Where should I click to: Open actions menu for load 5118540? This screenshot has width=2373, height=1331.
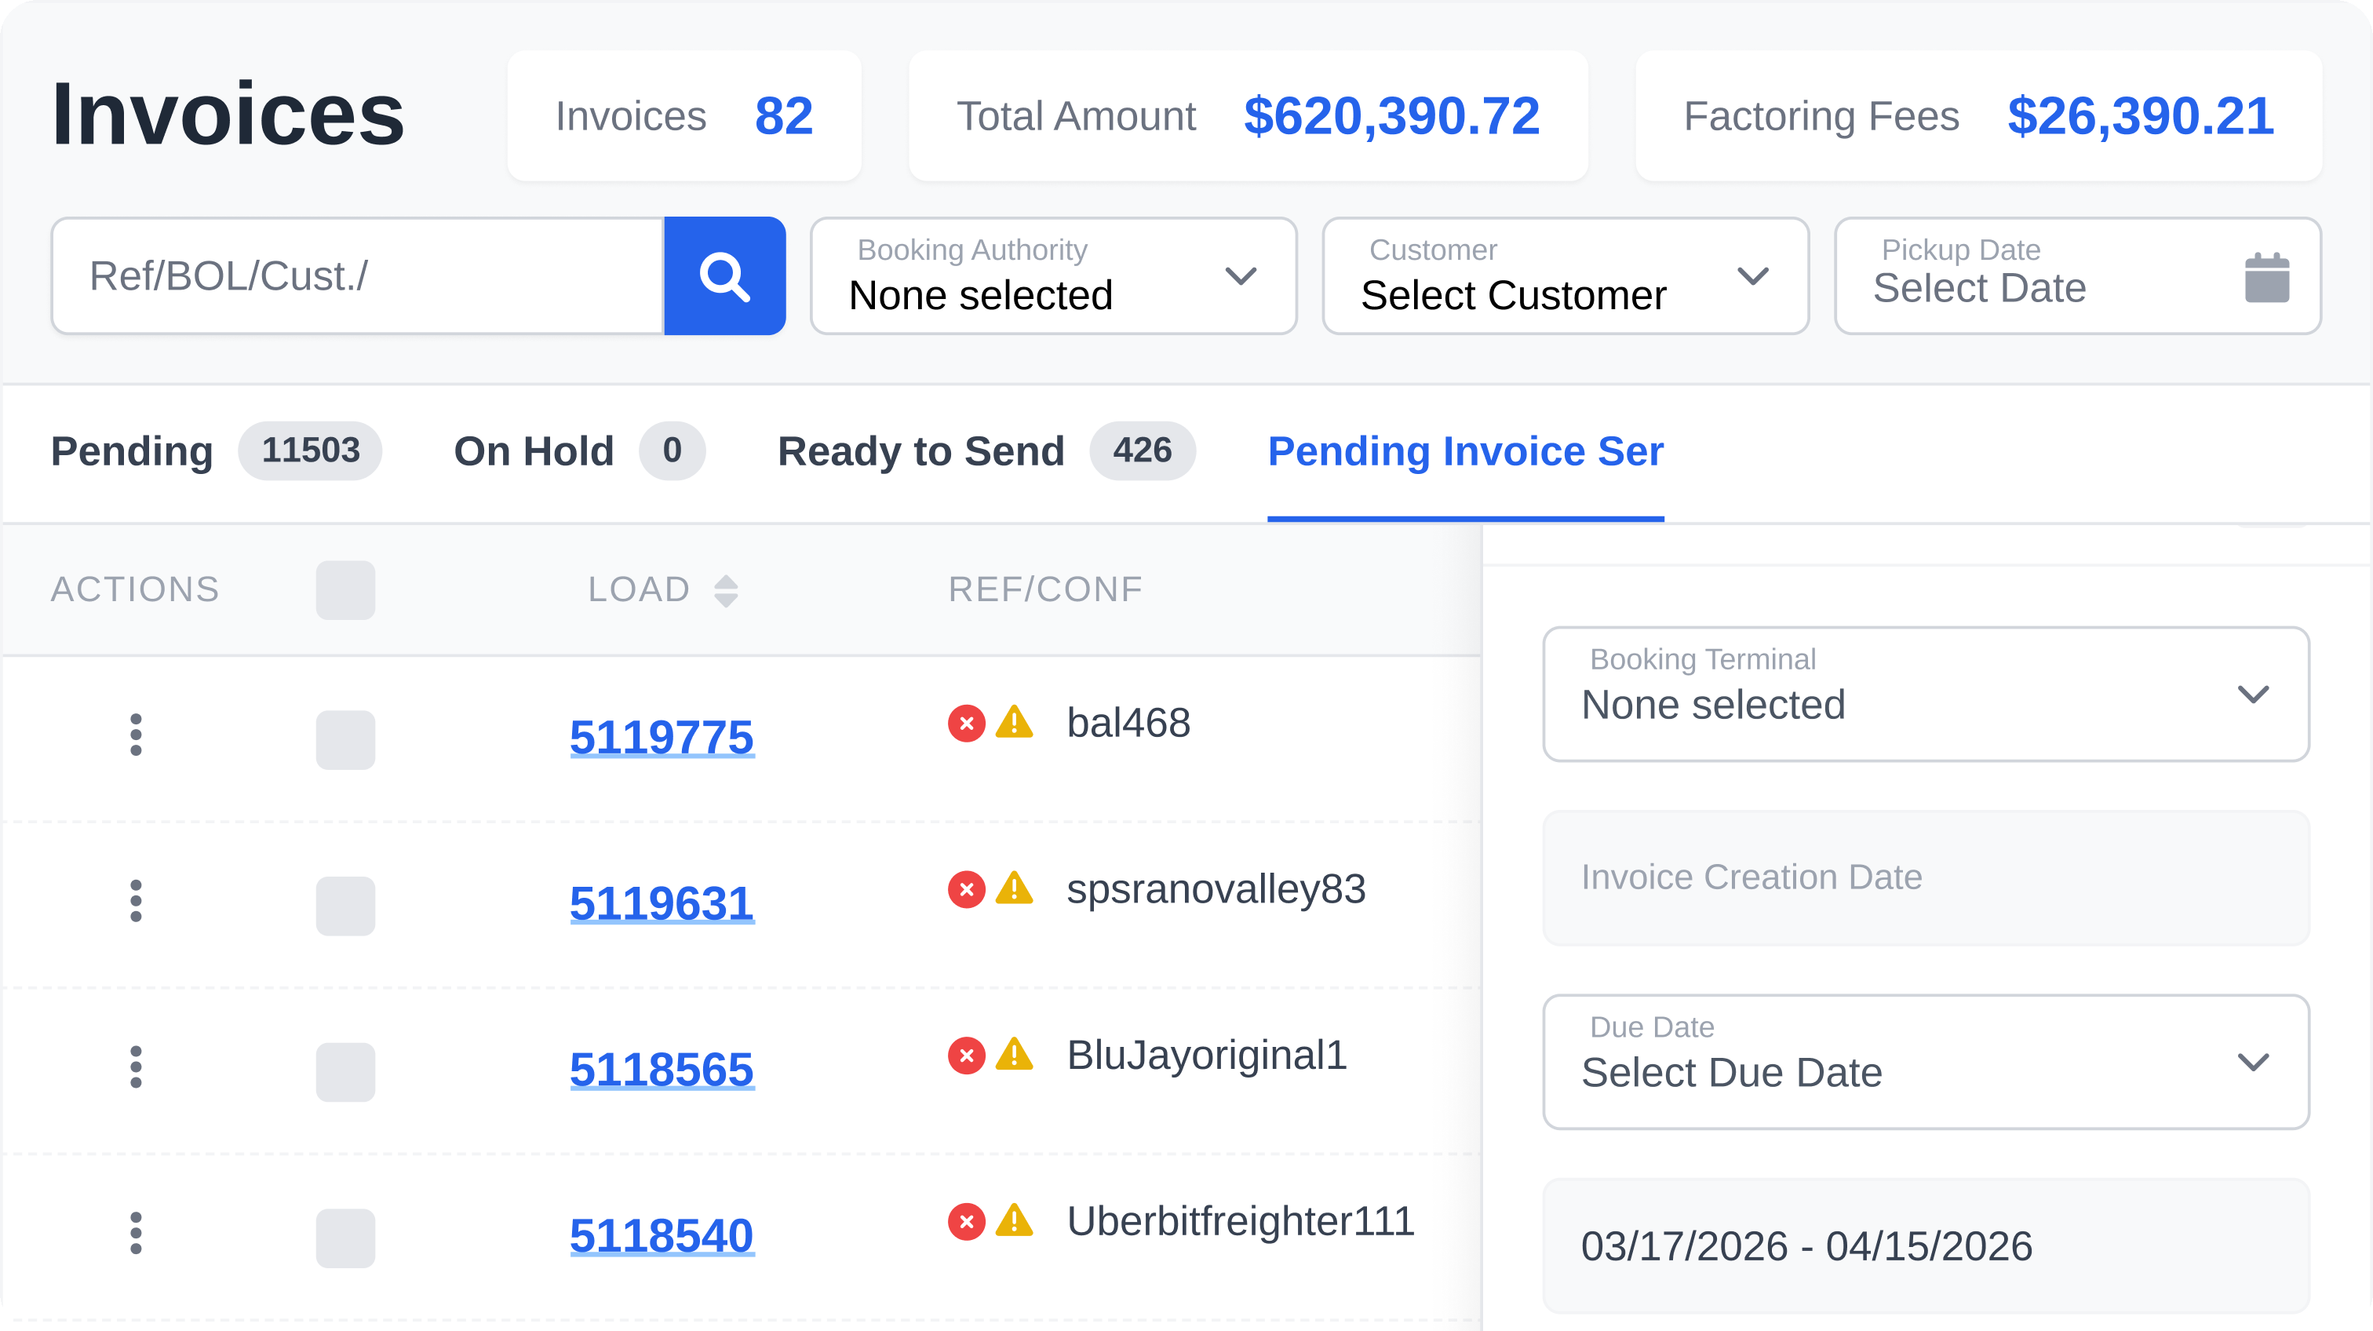tap(137, 1232)
